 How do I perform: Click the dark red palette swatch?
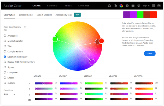[x=147, y=15]
